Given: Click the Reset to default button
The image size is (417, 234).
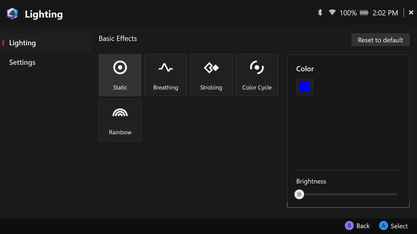Looking at the screenshot, I should point(380,40).
